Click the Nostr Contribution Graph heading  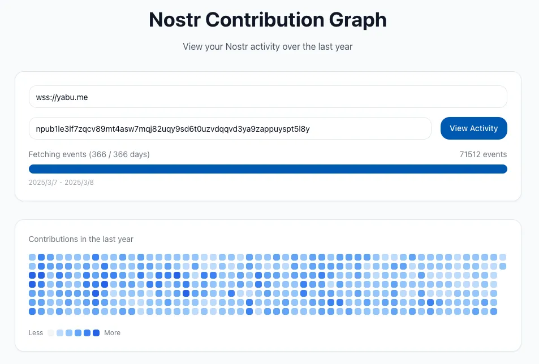[268, 20]
